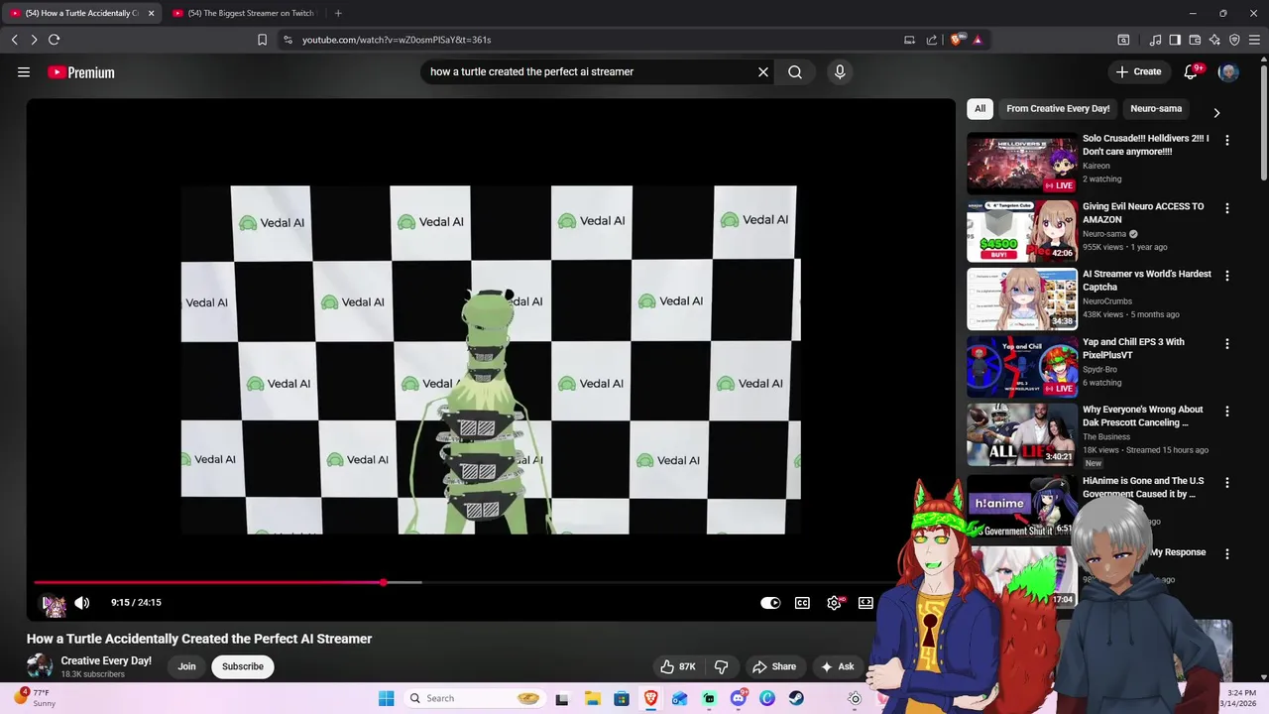The width and height of the screenshot is (1269, 714).
Task: Open more options for Dak Prescott video
Action: [x=1227, y=412]
